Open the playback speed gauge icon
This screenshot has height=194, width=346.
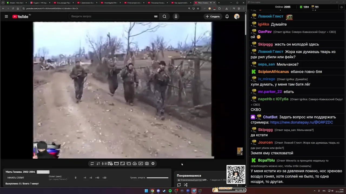pyautogui.click(x=135, y=164)
